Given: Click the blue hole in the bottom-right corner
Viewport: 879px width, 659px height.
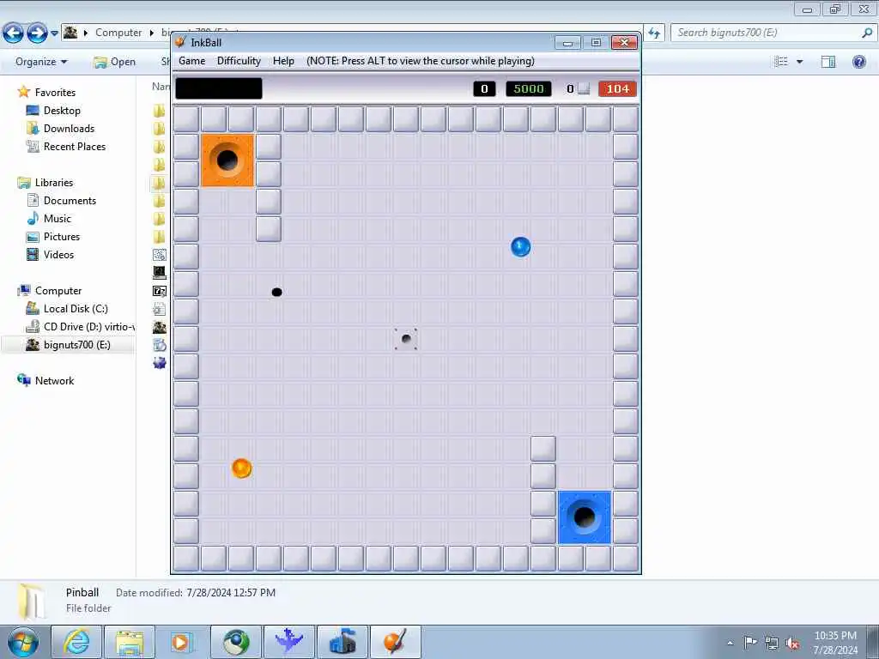Looking at the screenshot, I should coord(584,517).
